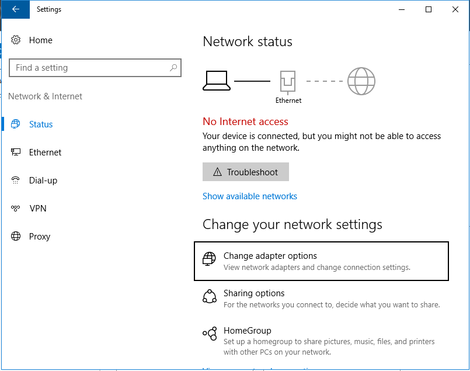Go to VPN settings
The width and height of the screenshot is (470, 371).
click(38, 209)
